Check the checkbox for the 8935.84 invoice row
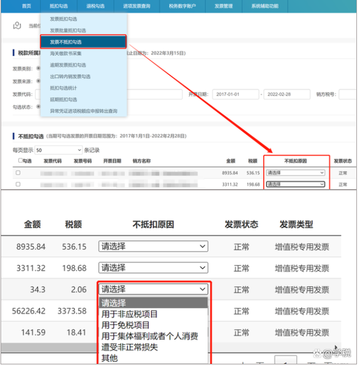358x366 pixels. coord(18,173)
